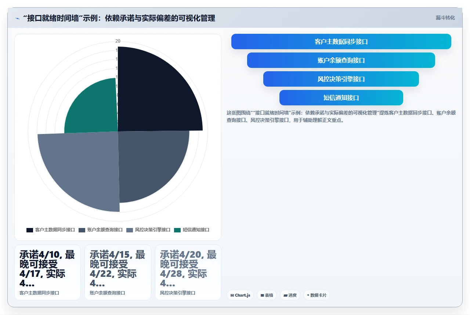Open the 承诺4/15 data card

click(x=118, y=272)
